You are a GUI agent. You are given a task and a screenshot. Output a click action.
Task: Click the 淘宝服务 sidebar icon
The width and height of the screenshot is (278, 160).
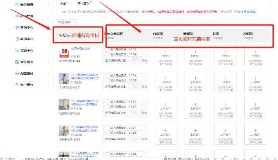coord(16,73)
